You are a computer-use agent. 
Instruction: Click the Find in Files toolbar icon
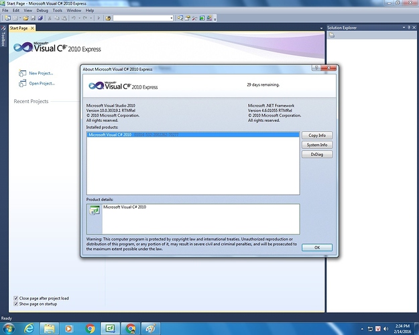[108, 18]
